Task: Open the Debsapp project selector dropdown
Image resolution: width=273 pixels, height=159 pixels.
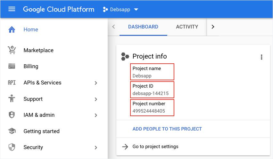Action: 120,9
